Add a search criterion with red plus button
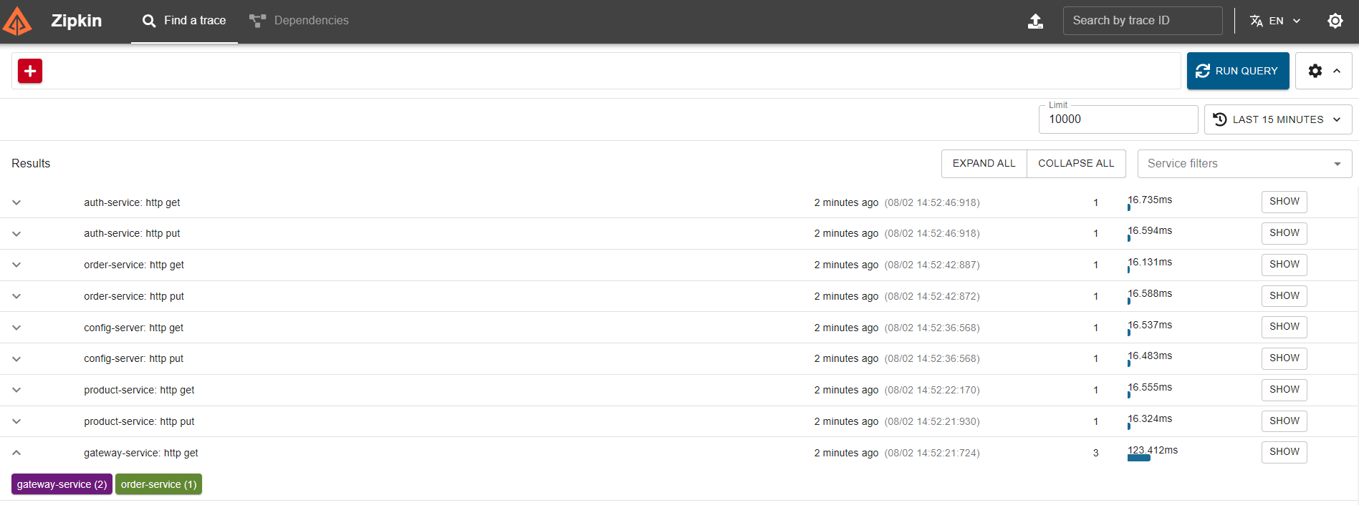Viewport: 1359px width, 505px height. coord(30,71)
